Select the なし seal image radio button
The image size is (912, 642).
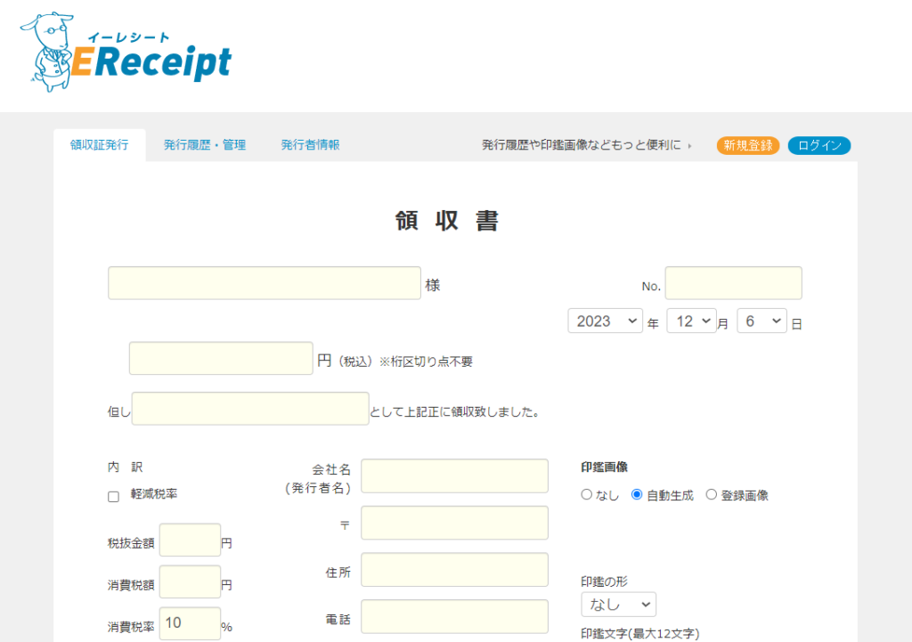point(586,495)
